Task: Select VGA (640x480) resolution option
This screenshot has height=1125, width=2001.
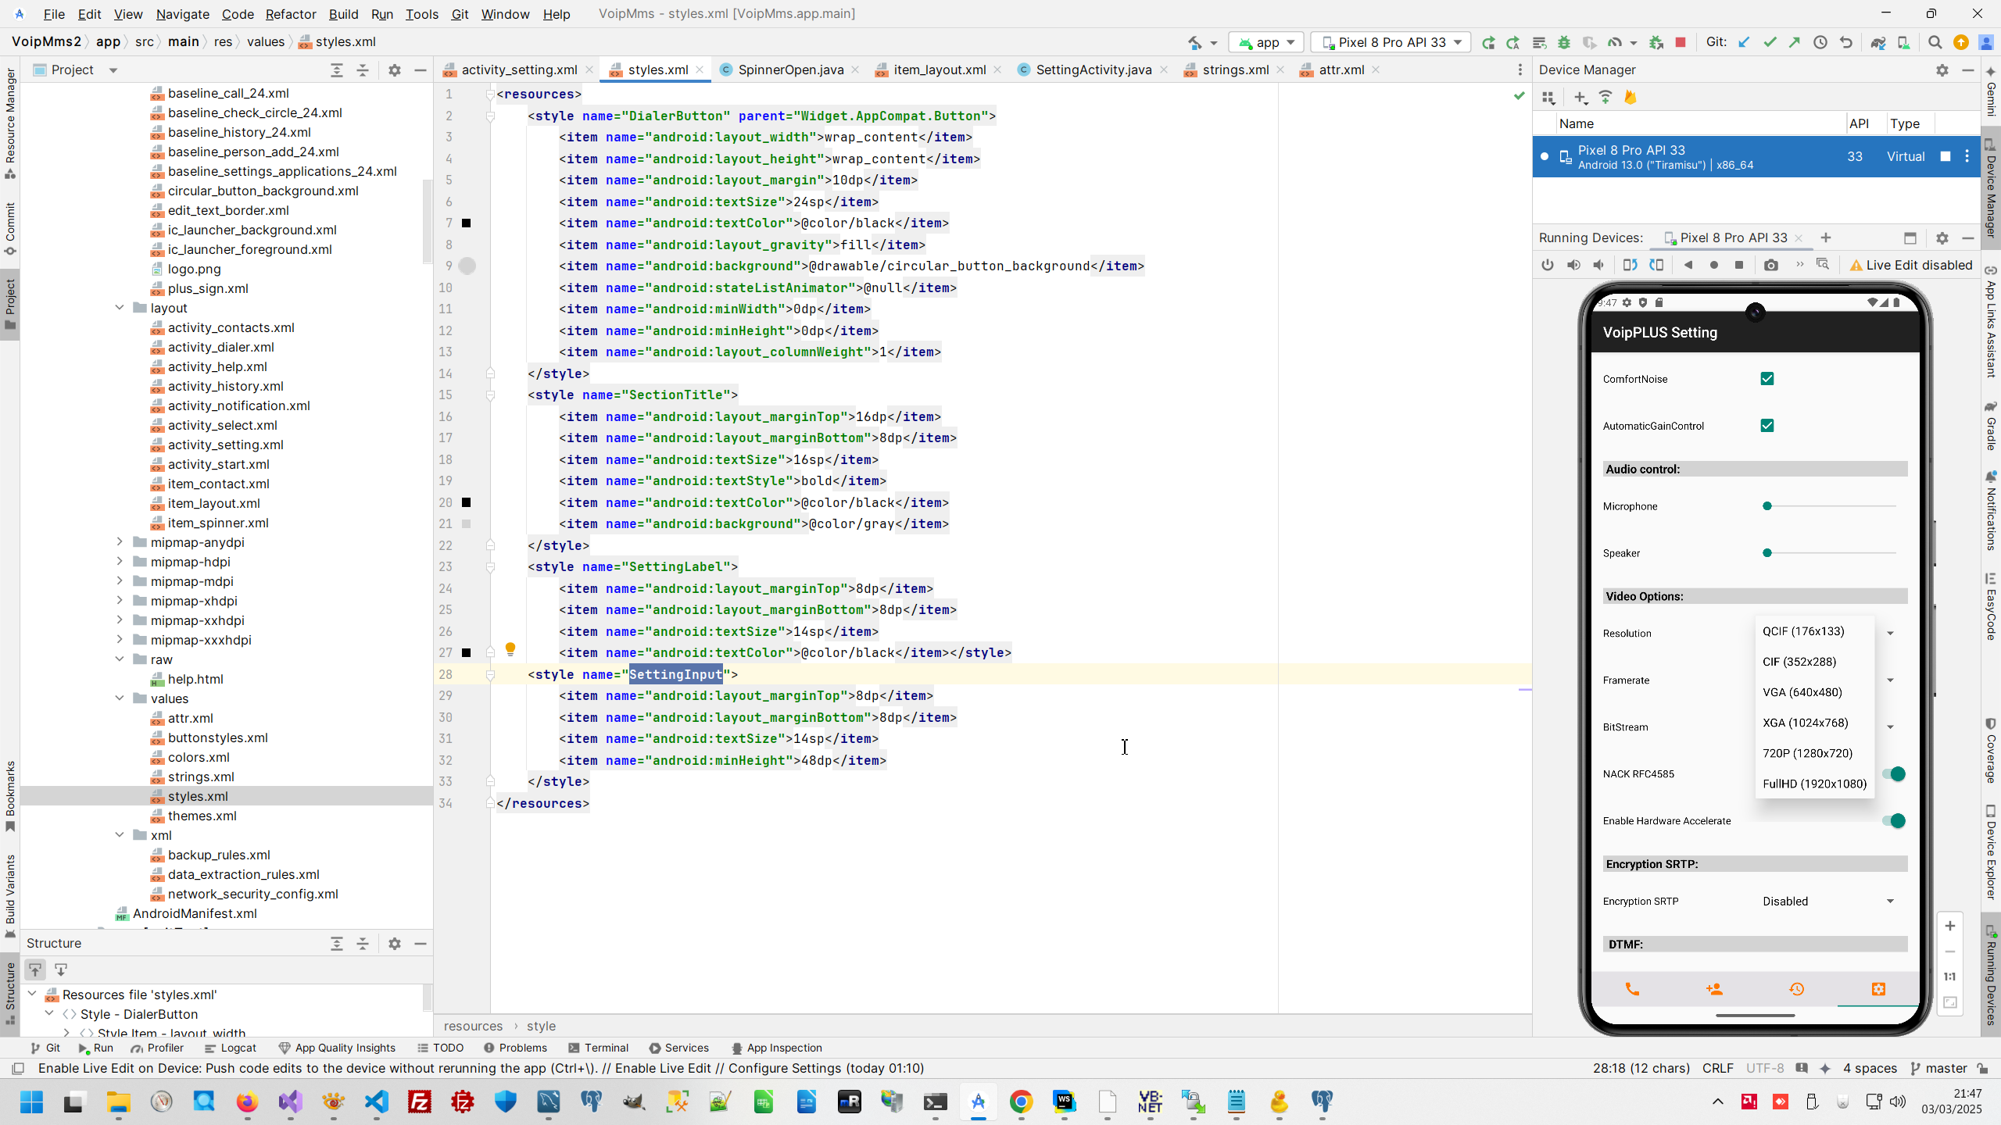Action: (1802, 692)
